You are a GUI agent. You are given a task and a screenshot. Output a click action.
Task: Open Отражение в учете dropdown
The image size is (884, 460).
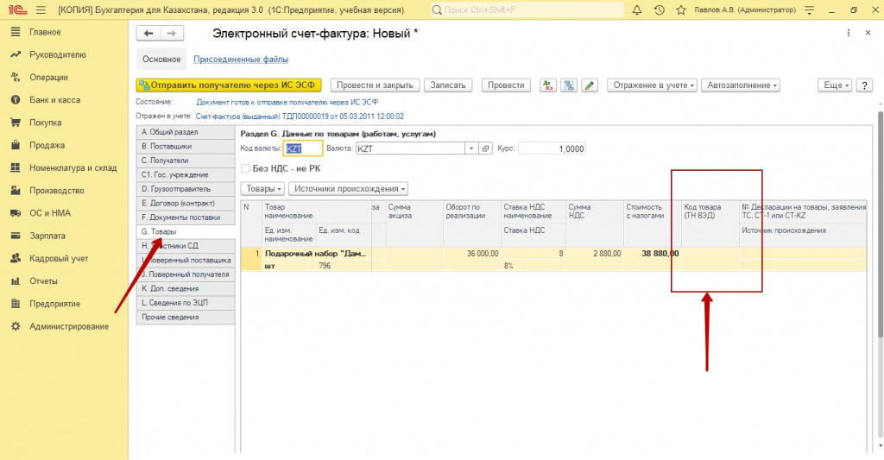click(653, 85)
